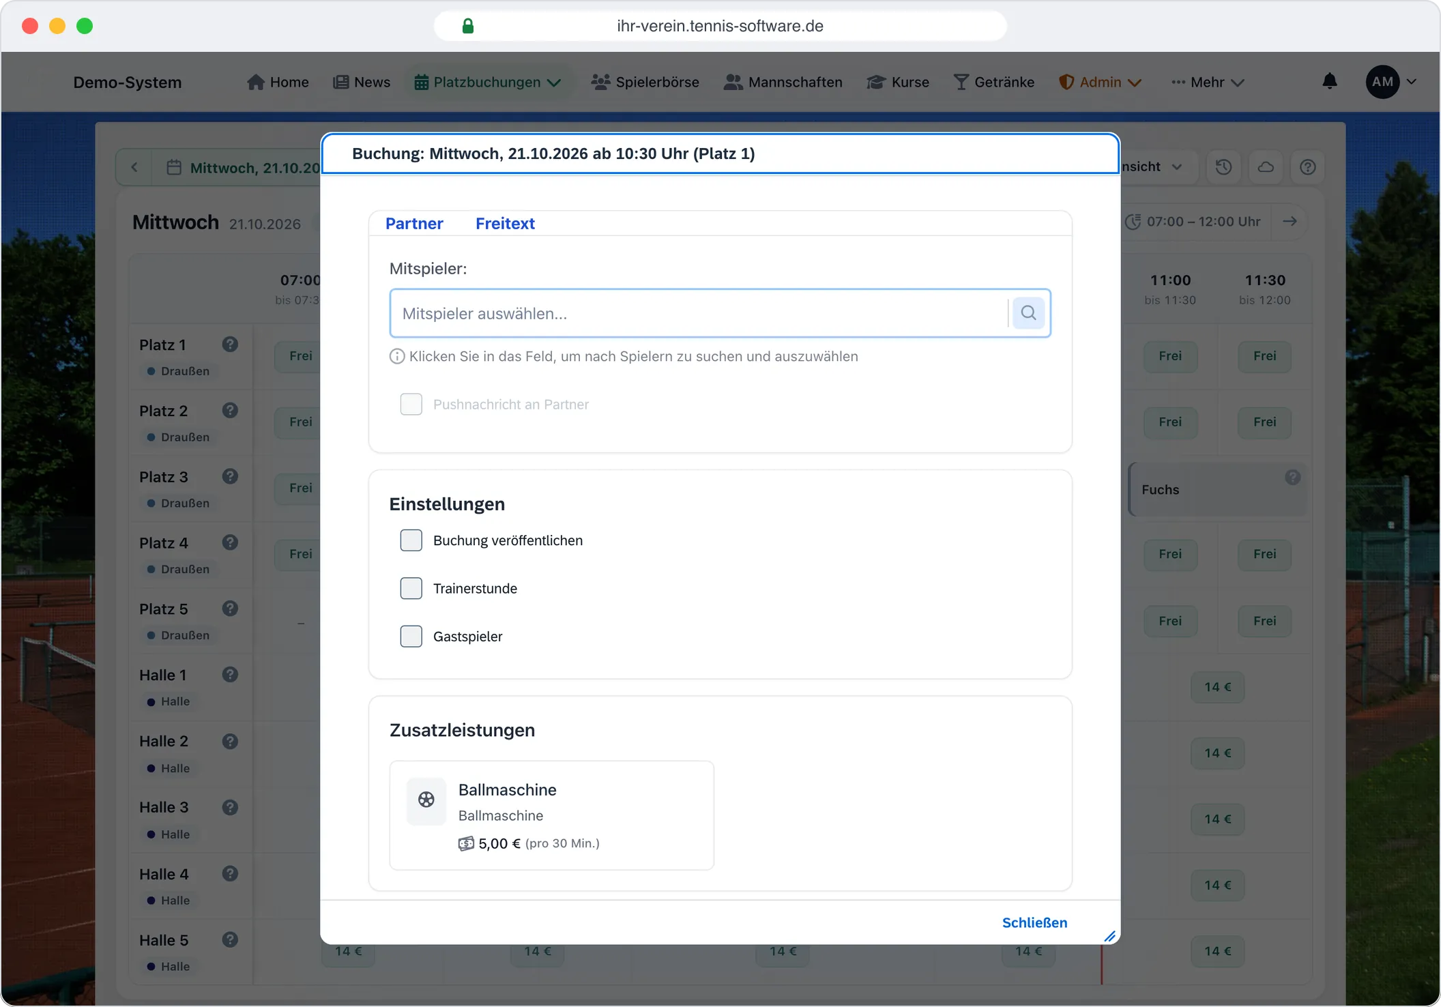Click the Ballmaschine icon
This screenshot has width=1441, height=1007.
(x=426, y=800)
